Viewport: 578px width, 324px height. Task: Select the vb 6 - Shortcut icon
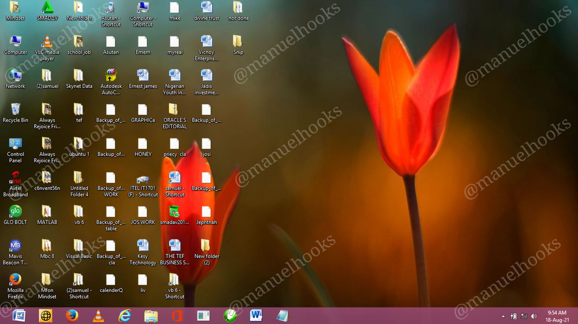pyautogui.click(x=174, y=286)
